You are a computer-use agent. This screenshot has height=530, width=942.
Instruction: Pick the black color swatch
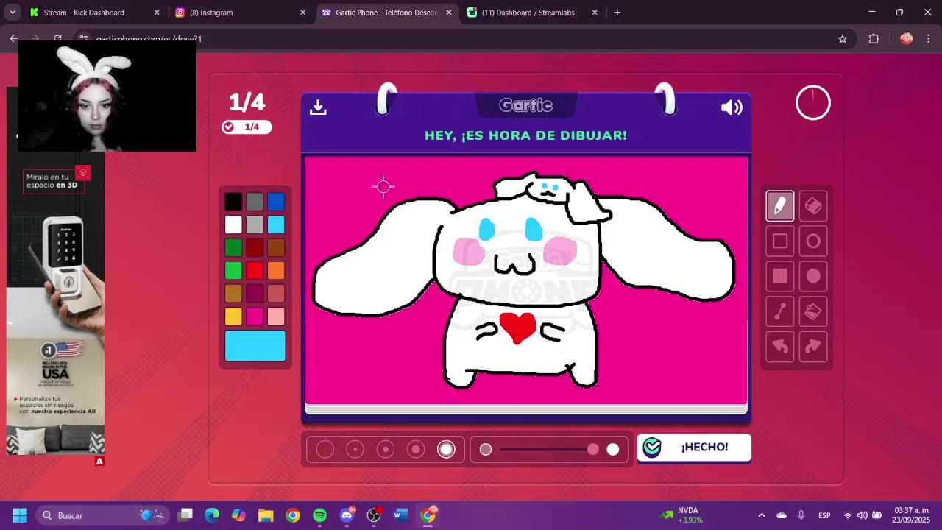(x=233, y=202)
